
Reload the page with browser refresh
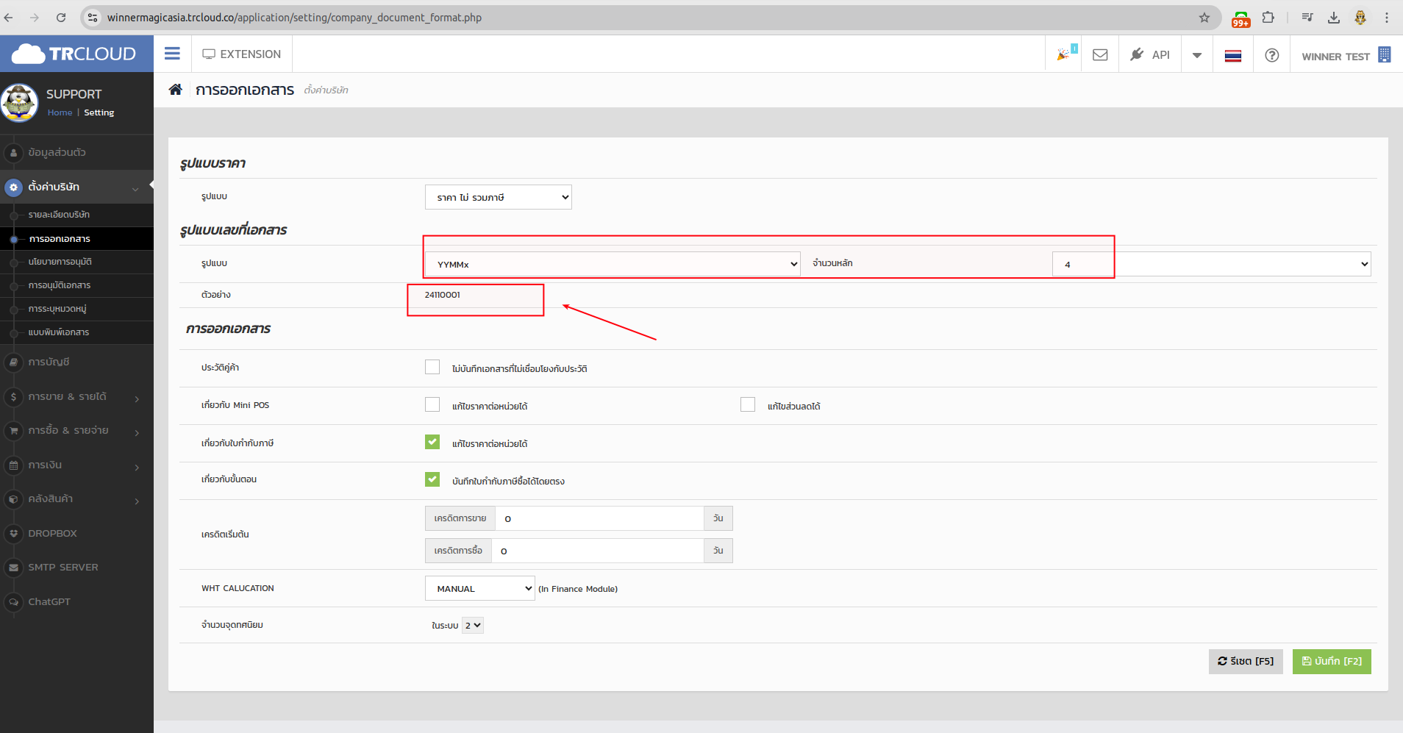point(61,17)
